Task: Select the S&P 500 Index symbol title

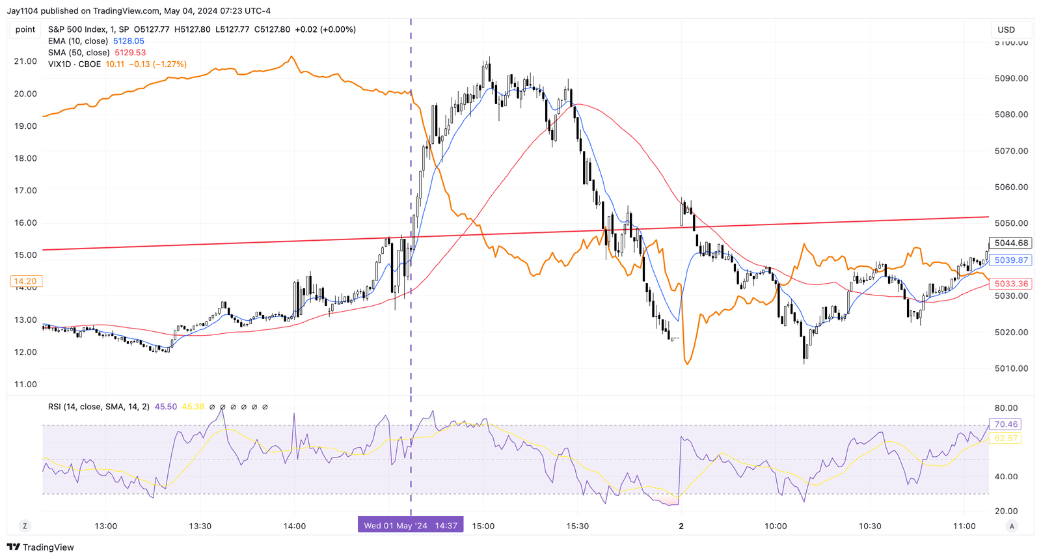Action: point(88,29)
